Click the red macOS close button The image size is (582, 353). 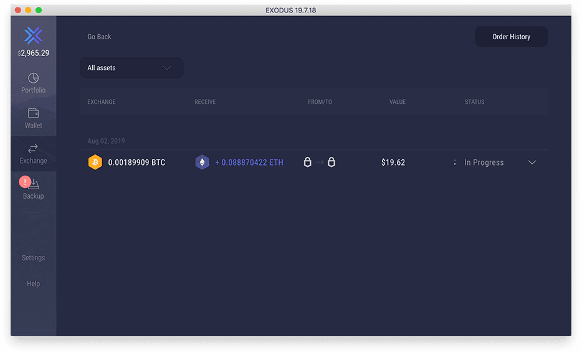coord(18,10)
